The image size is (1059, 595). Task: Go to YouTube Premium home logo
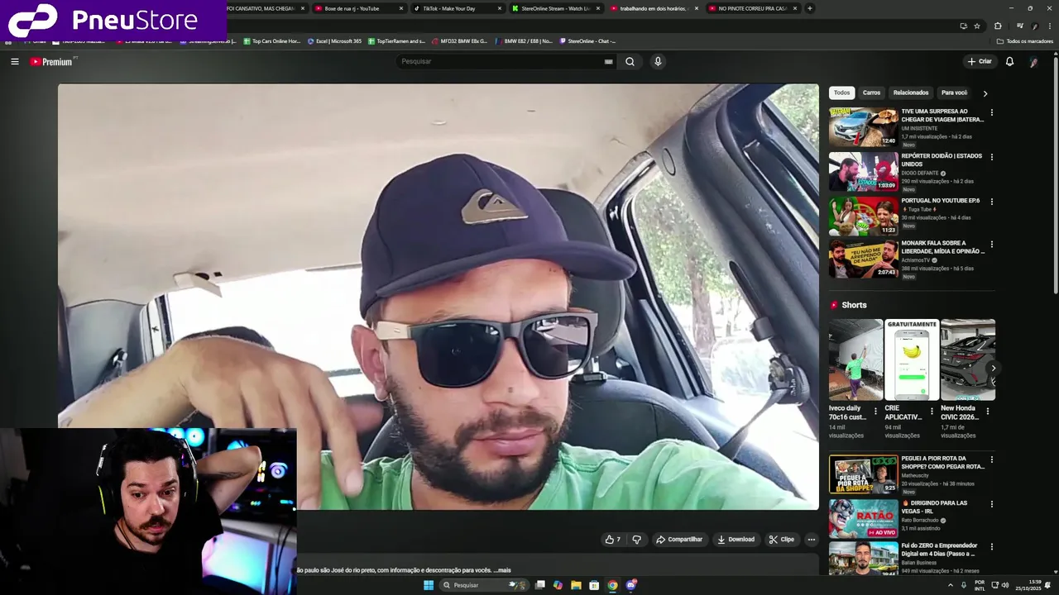click(51, 61)
